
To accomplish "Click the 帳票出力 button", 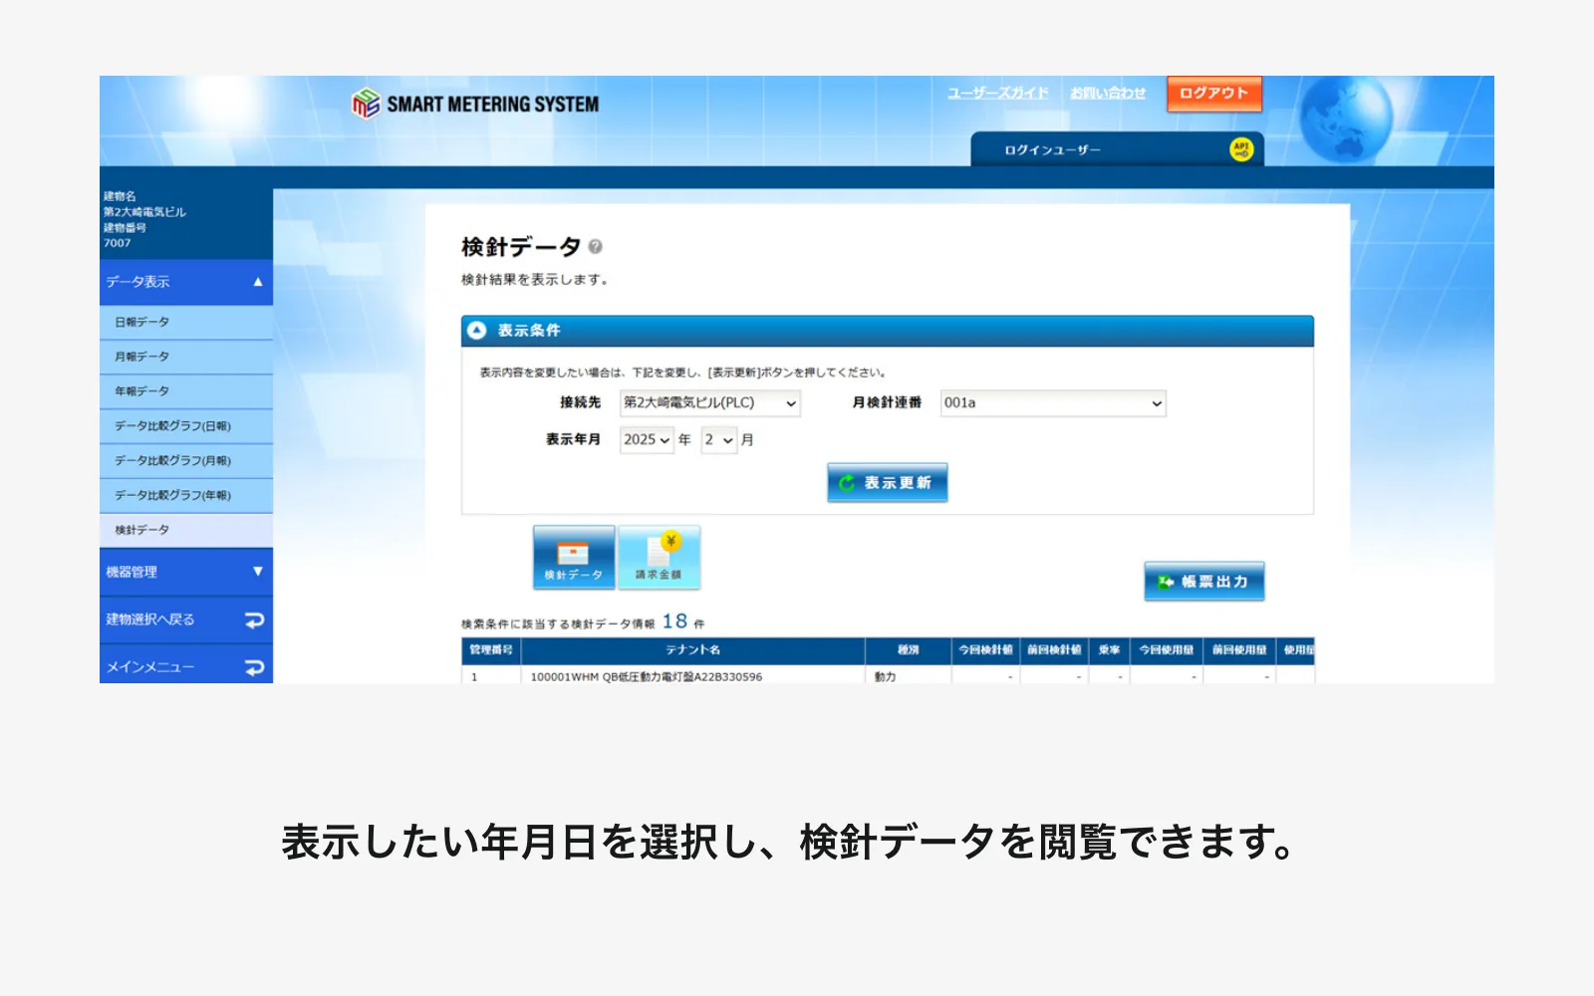I will pos(1203,582).
